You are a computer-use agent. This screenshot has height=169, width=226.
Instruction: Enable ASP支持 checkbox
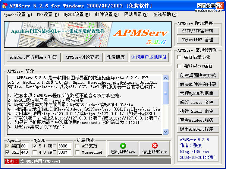(x=78, y=146)
